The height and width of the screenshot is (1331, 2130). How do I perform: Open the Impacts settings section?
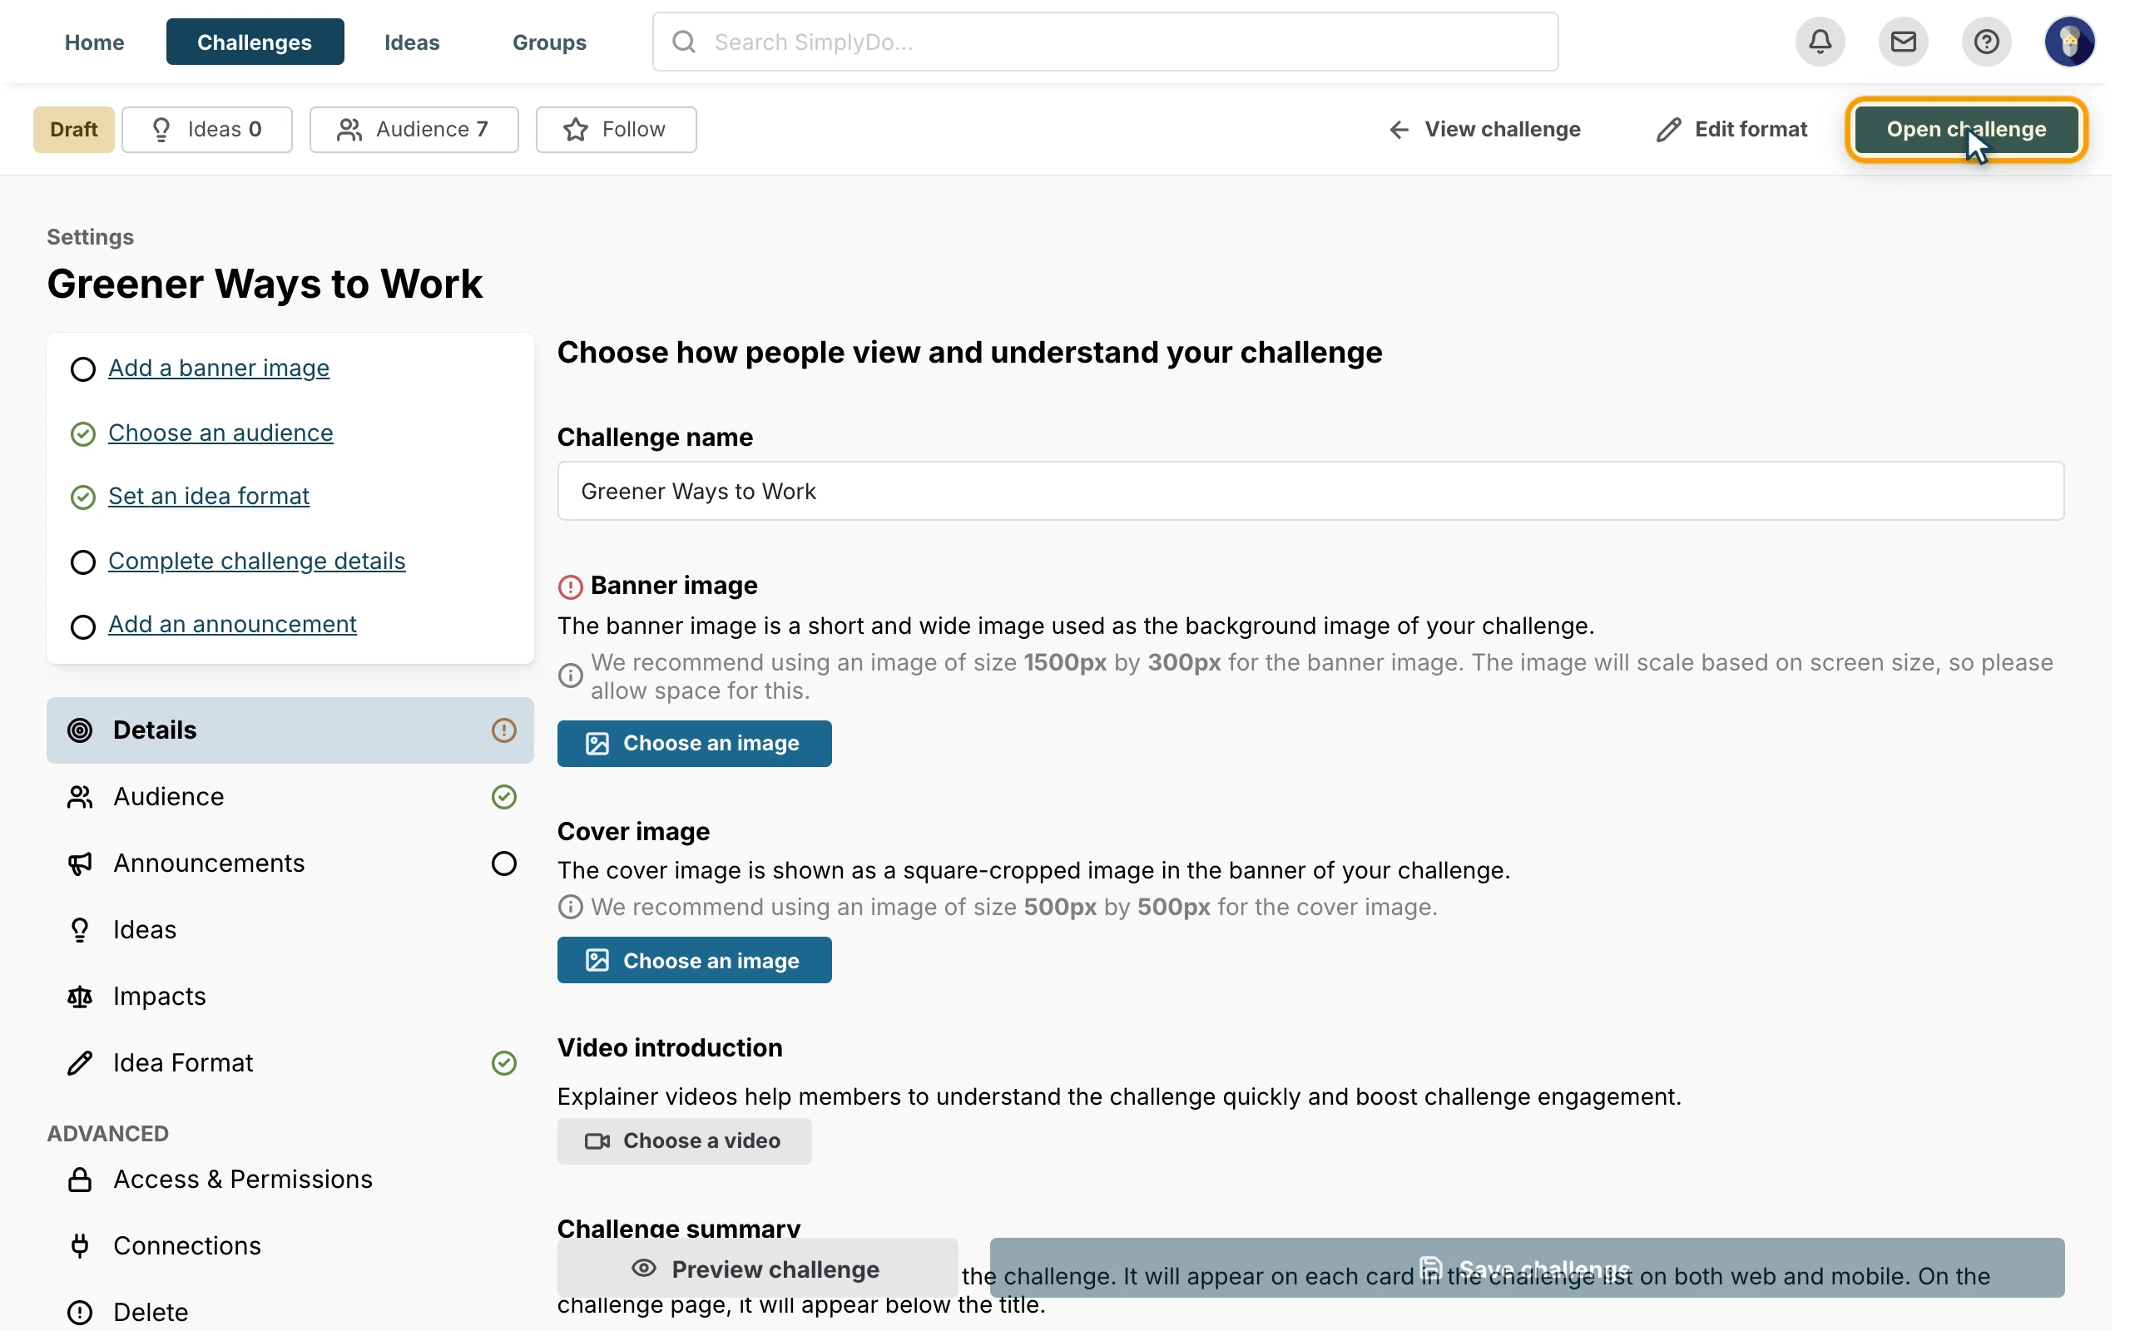pos(290,997)
